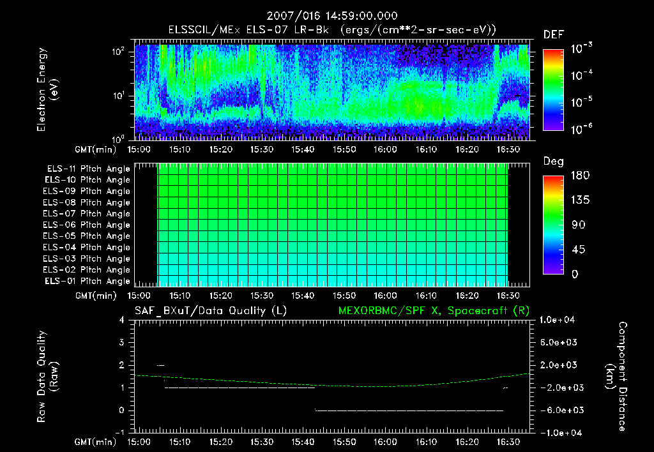The width and height of the screenshot is (654, 452).
Task: Click the Deg pitch angle color bar
Action: pos(553,225)
